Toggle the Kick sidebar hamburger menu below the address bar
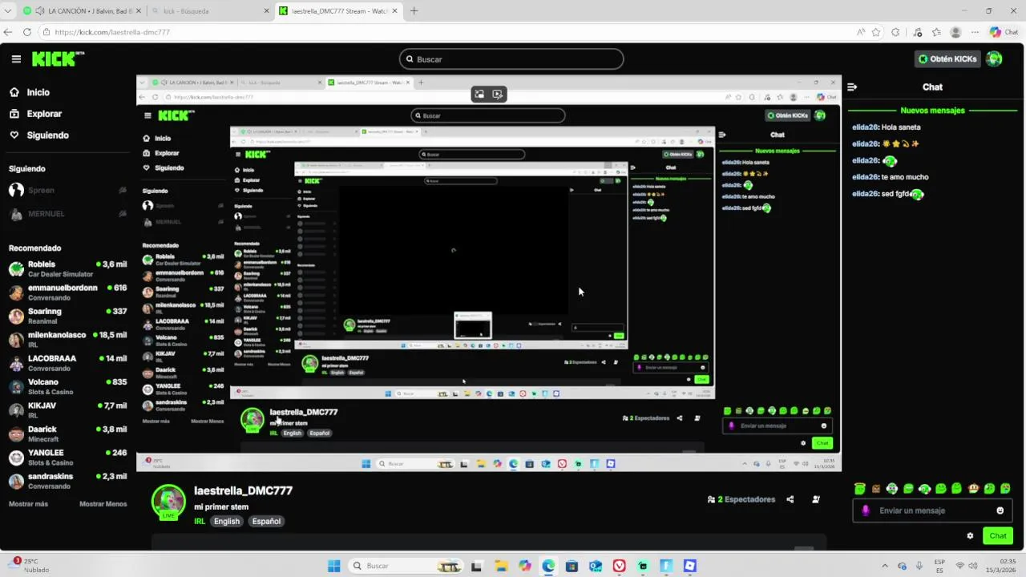This screenshot has height=577, width=1026. [16, 59]
